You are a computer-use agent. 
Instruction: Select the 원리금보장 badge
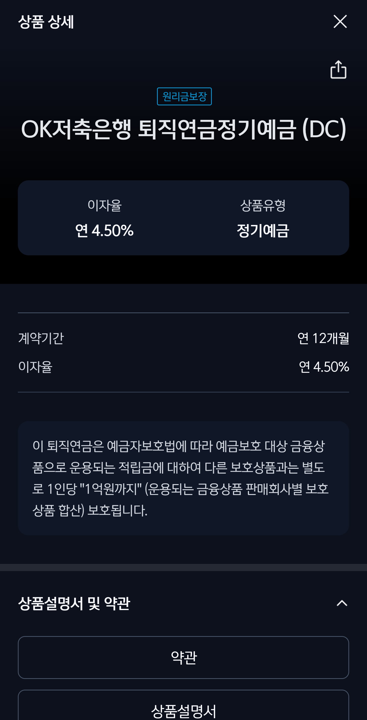(184, 96)
